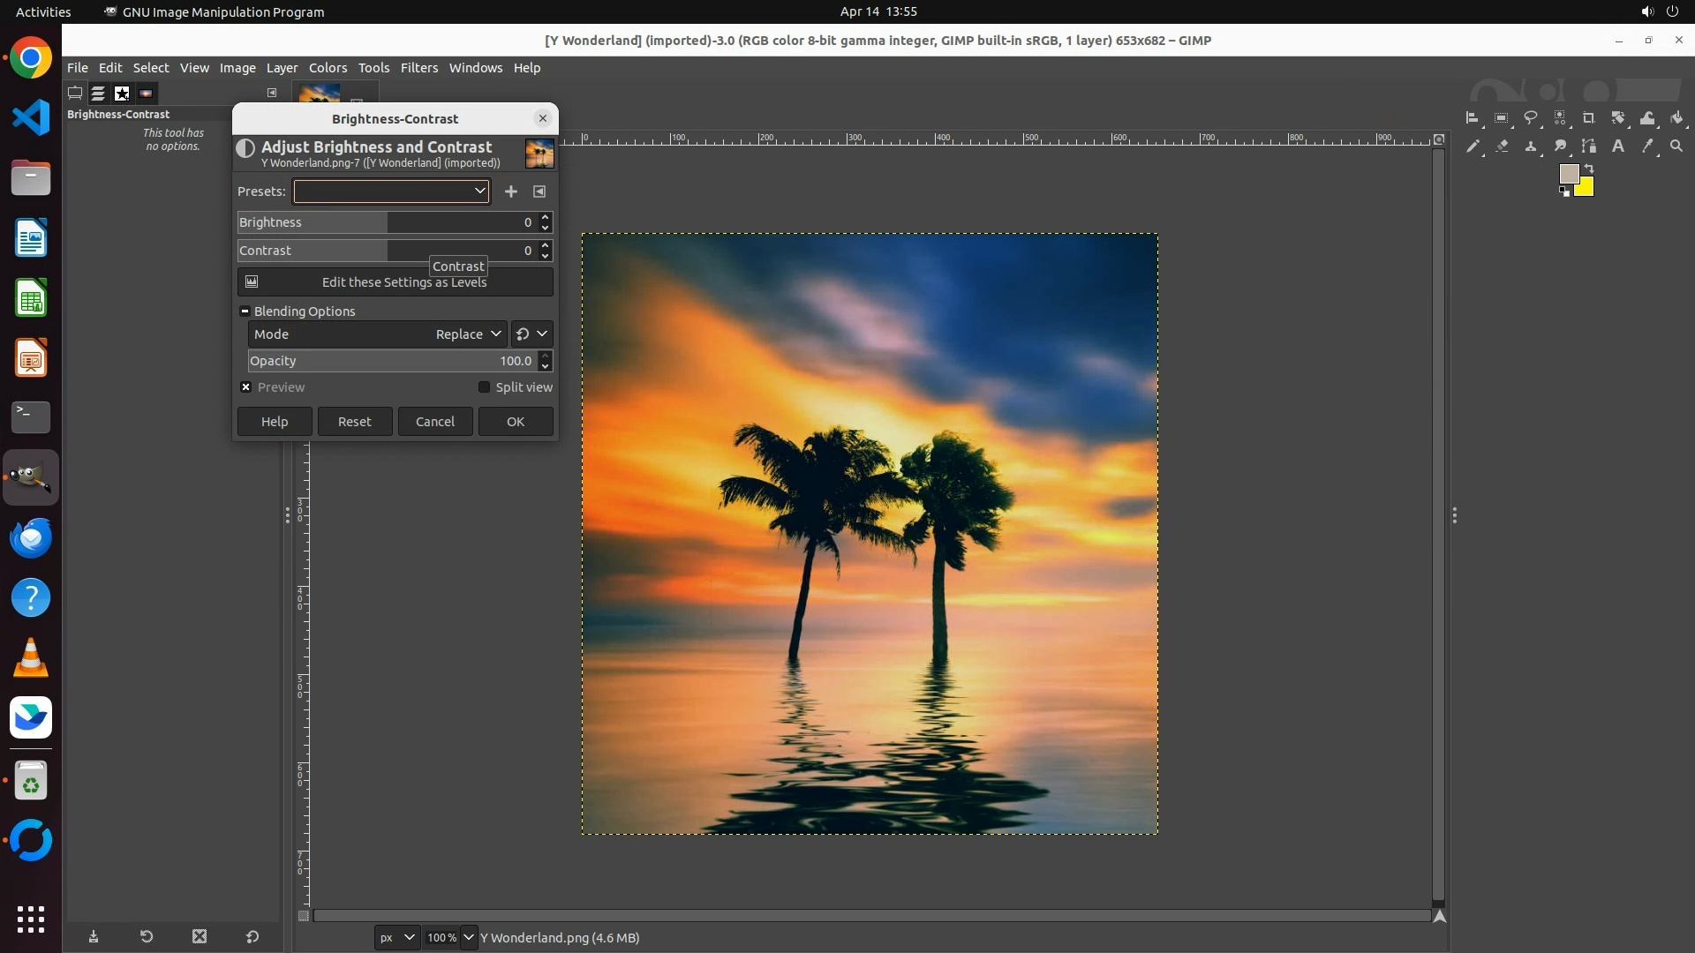Open the Filters menu
Image resolution: width=1695 pixels, height=953 pixels.
[418, 68]
